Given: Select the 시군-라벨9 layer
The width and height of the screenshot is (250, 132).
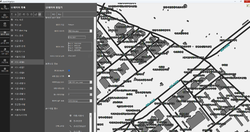Looking at the screenshot, I should point(27,78).
